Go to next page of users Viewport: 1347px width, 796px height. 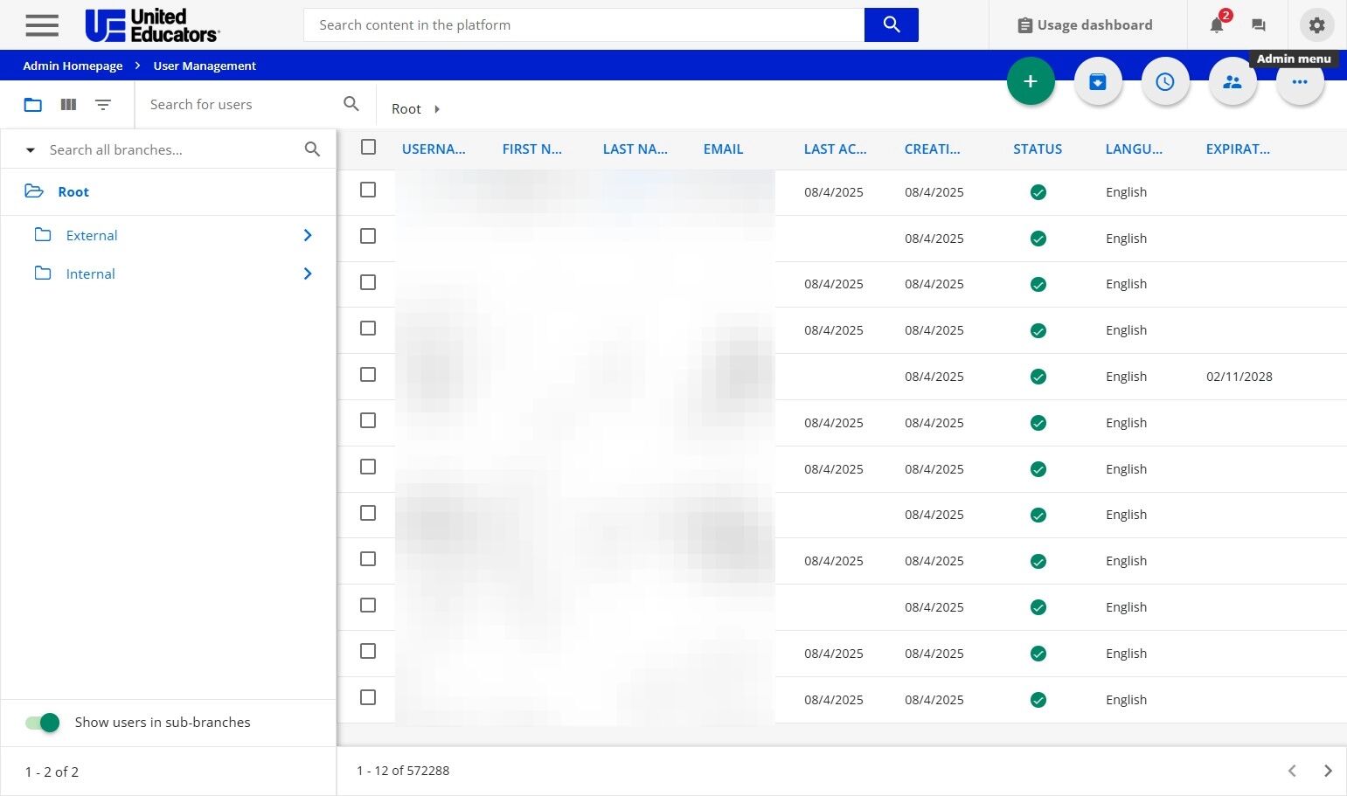click(x=1328, y=771)
